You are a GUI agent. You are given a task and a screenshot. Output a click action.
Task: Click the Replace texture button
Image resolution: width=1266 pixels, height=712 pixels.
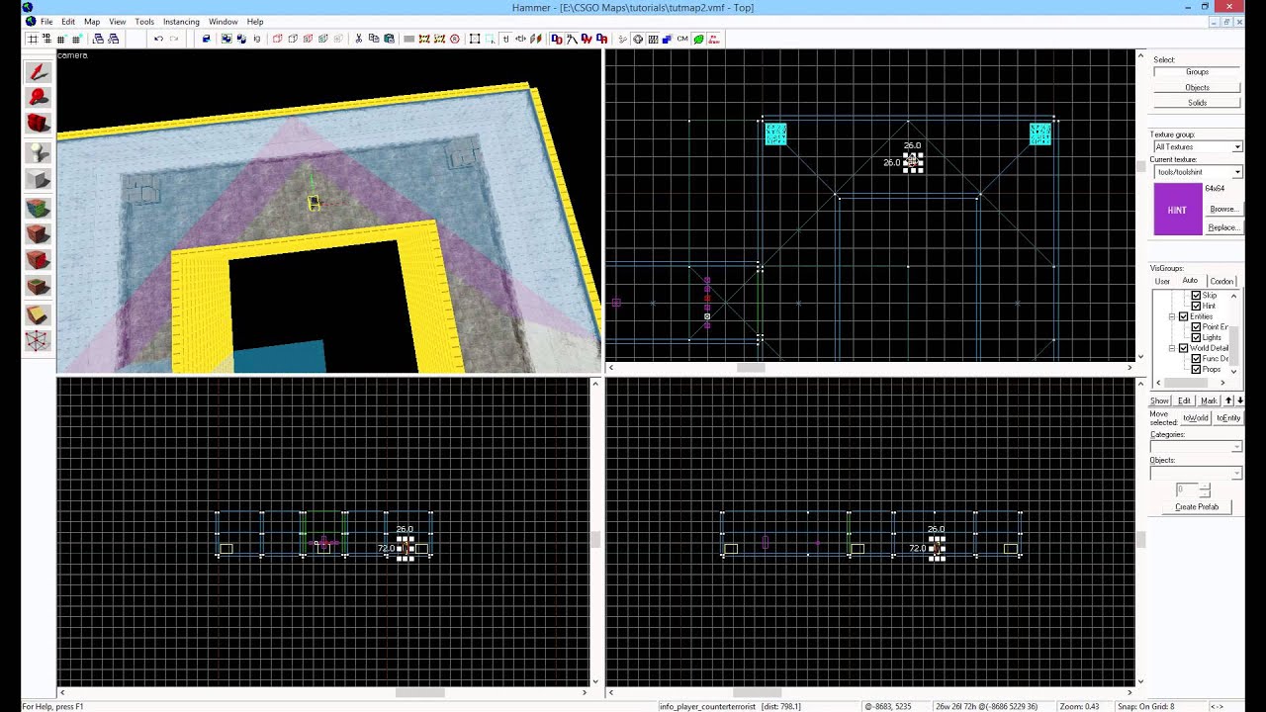(x=1223, y=227)
